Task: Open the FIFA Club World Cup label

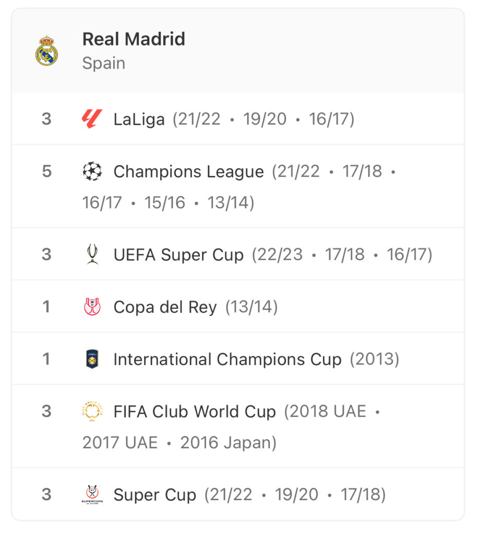Action: tap(195, 412)
